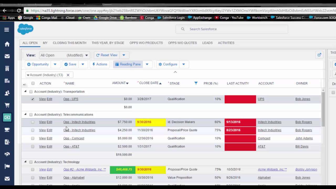The height and width of the screenshot is (189, 336).
Task: Switch to OPPS W/O PRODUCTS tab
Action: pyautogui.click(x=146, y=43)
